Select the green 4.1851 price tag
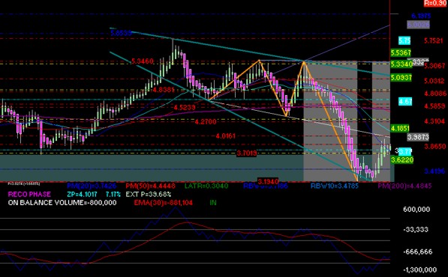The width and height of the screenshot is (448, 277). coord(400,128)
